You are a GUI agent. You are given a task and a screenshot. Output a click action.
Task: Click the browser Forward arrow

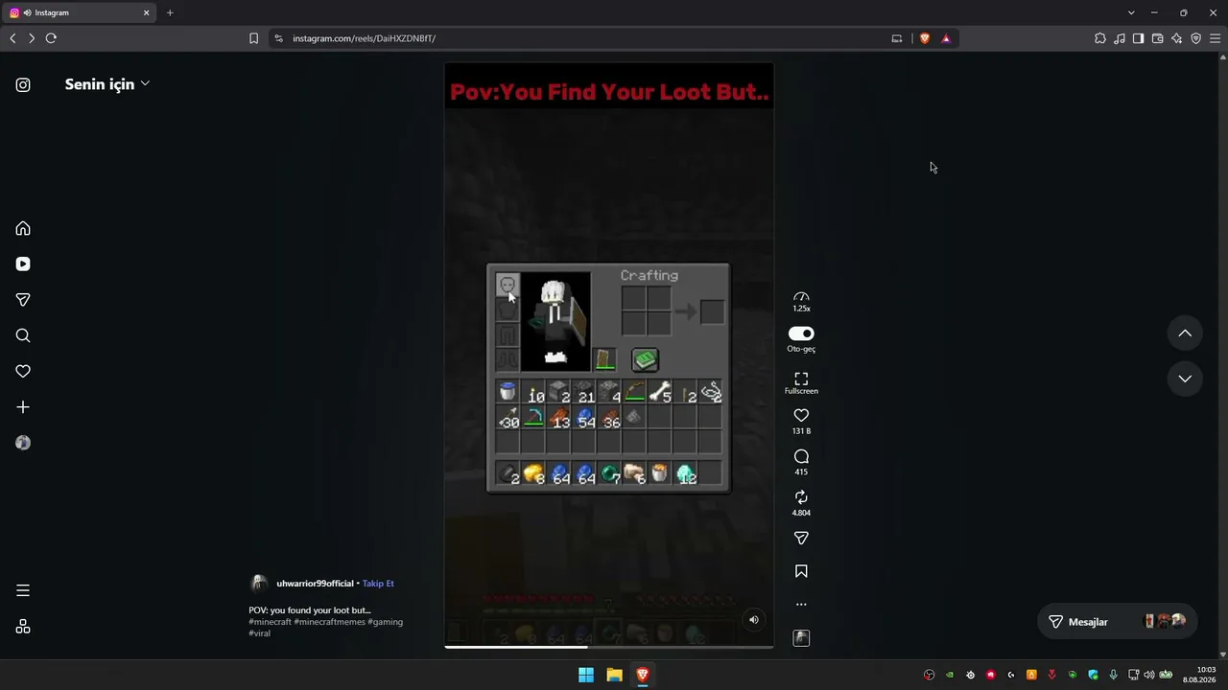coord(32,38)
